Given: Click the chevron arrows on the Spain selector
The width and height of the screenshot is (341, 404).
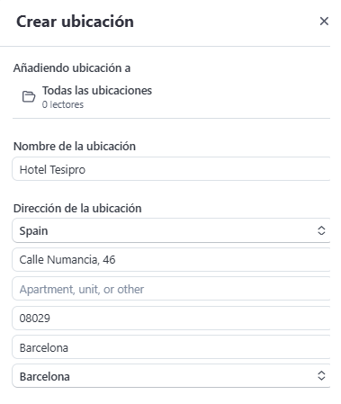Looking at the screenshot, I should tap(321, 230).
